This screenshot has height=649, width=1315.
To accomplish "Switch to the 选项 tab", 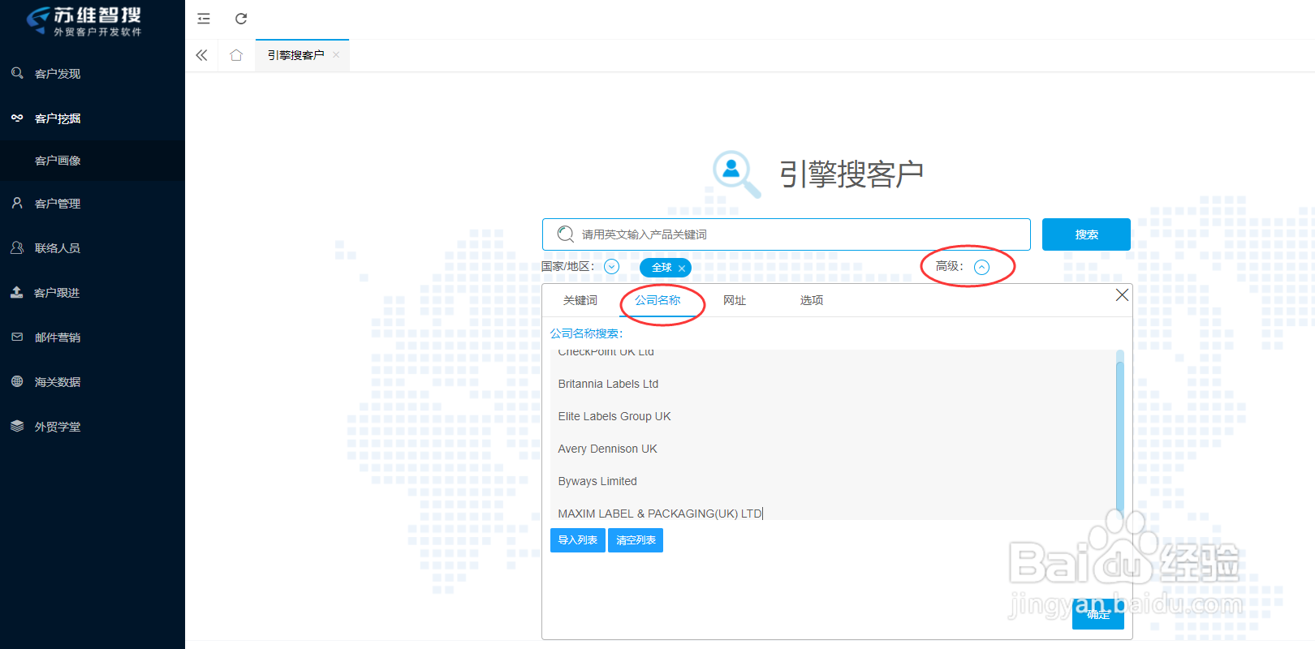I will (x=812, y=300).
